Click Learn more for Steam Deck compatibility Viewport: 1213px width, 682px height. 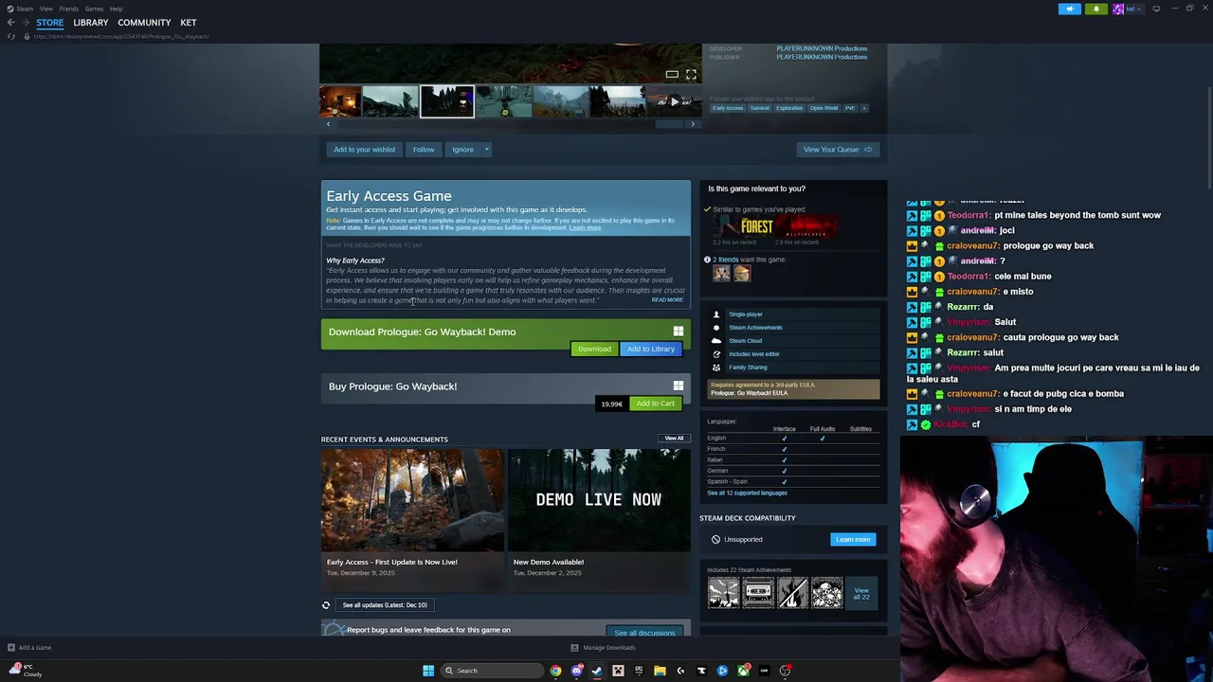853,540
